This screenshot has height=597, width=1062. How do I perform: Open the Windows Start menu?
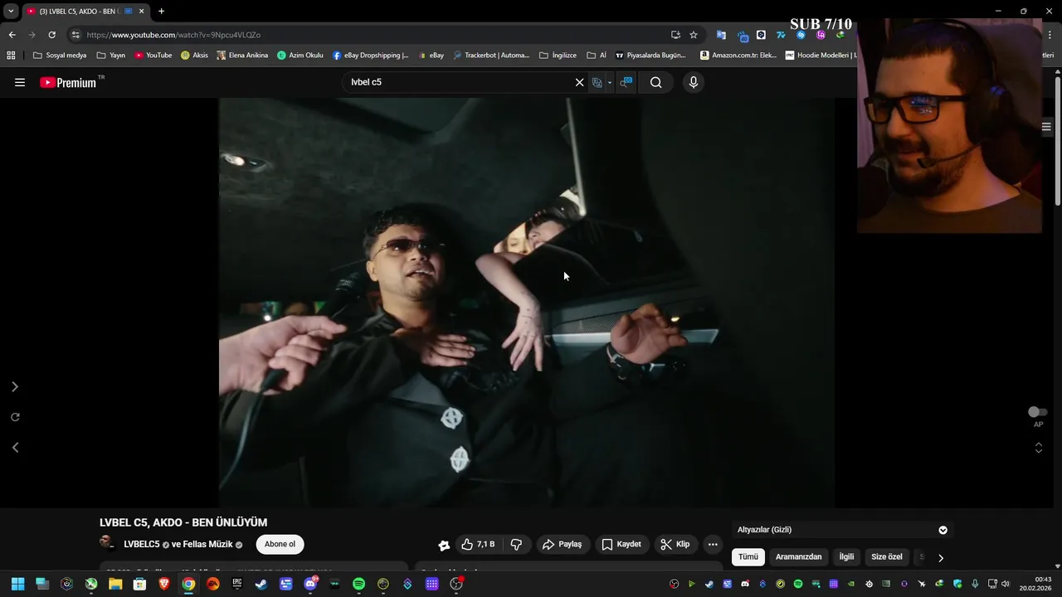tap(17, 584)
